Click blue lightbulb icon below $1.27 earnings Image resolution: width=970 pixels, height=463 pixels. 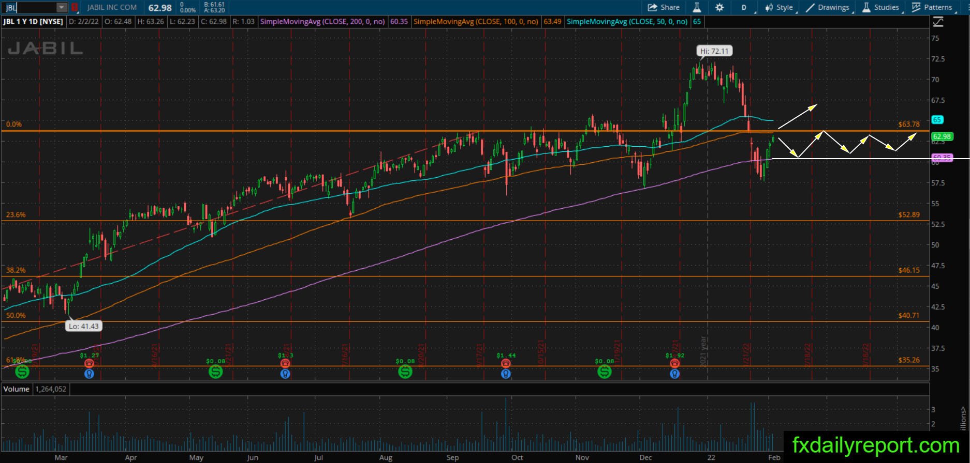point(89,373)
